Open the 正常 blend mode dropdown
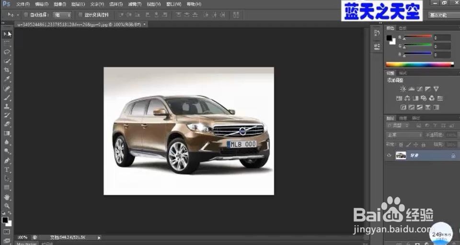Screen dimensions: 460x245 [404, 135]
